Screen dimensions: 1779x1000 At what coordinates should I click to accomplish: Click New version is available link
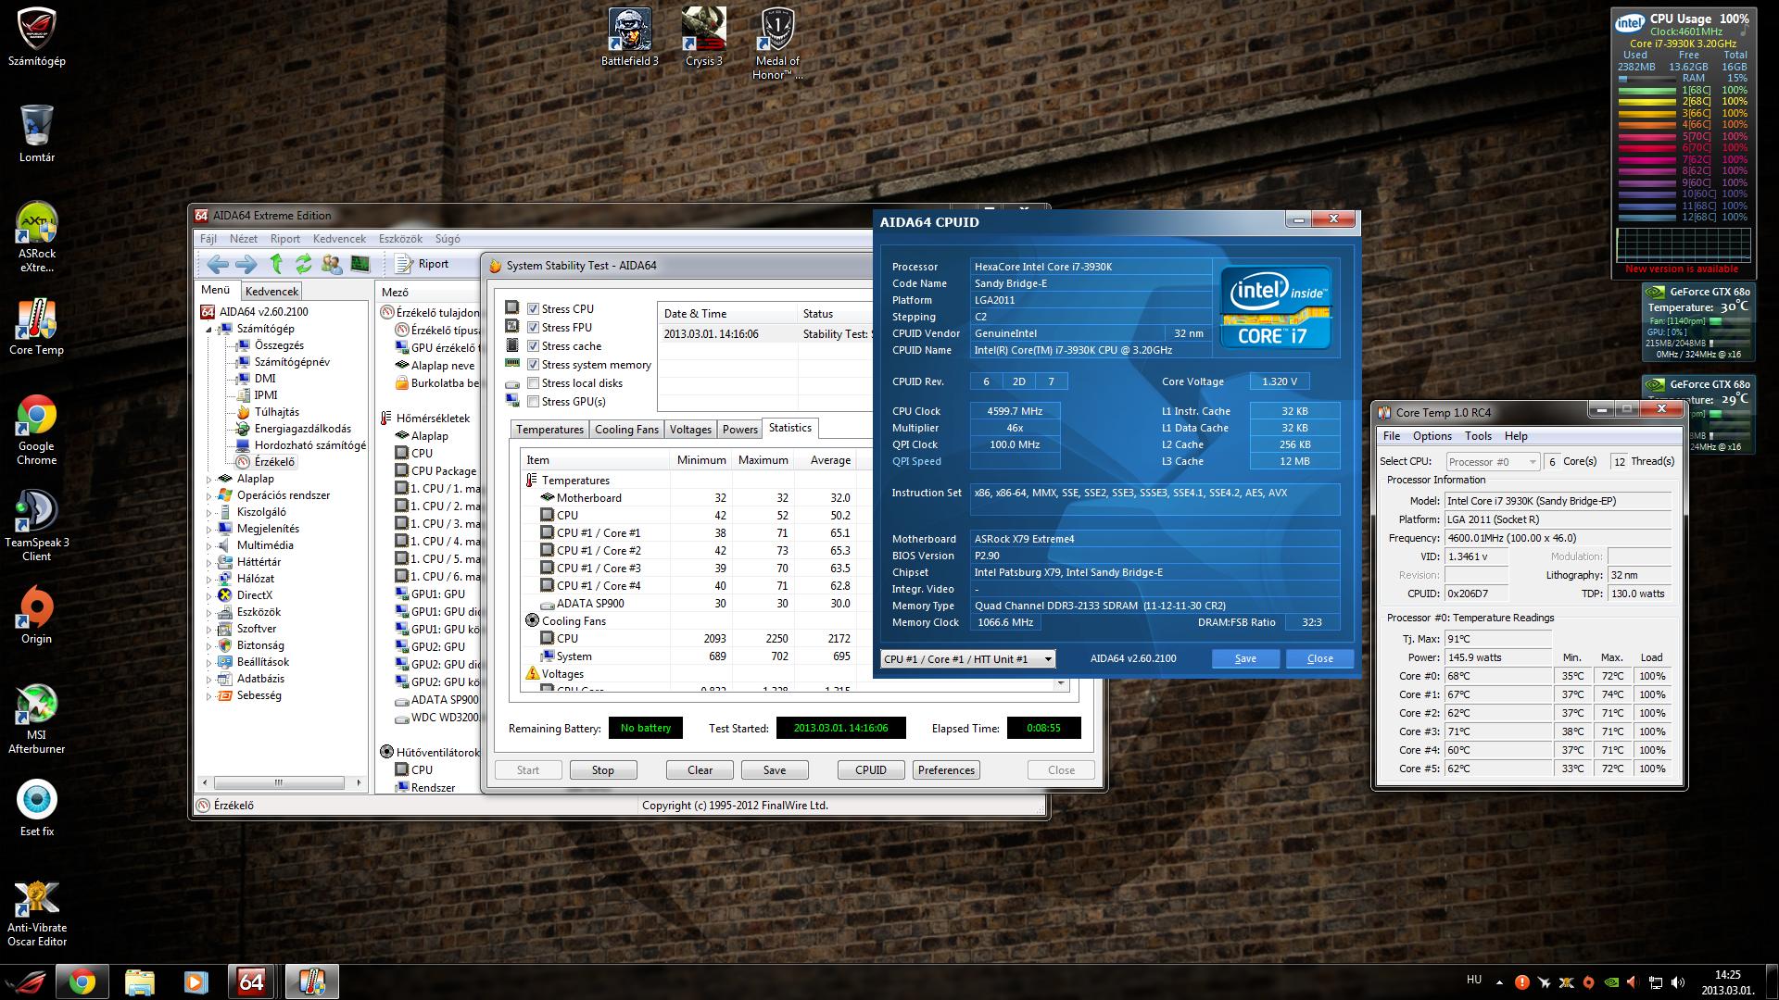(x=1681, y=269)
